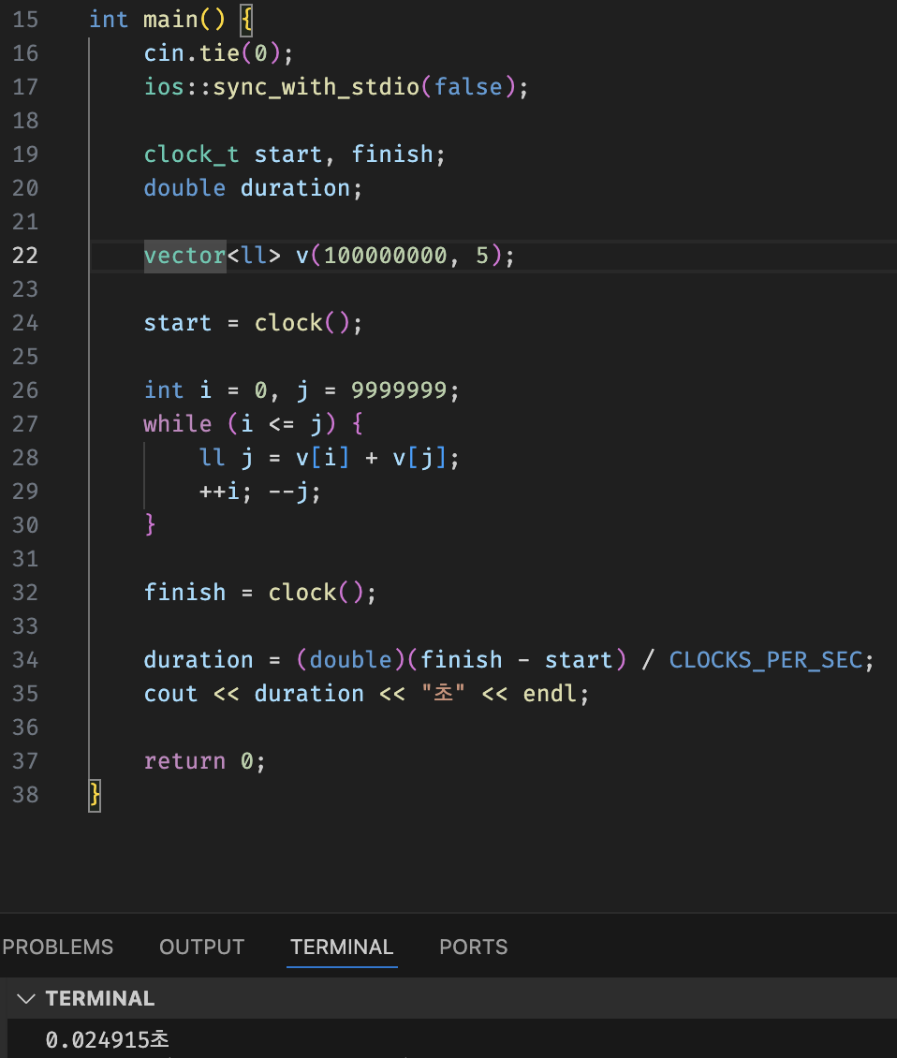Click the while keyword on line 27
Screen dimensions: 897x1058
178,424
